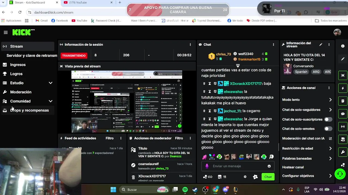This screenshot has height=195, width=348.
Task: Open Discord from the taskbar
Action: coord(225,190)
